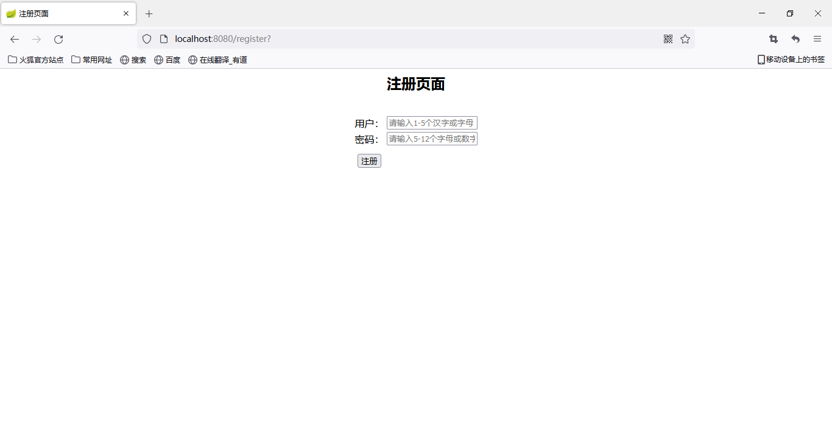The image size is (832, 439).
Task: Open the Firefox application menu
Action: pyautogui.click(x=817, y=39)
